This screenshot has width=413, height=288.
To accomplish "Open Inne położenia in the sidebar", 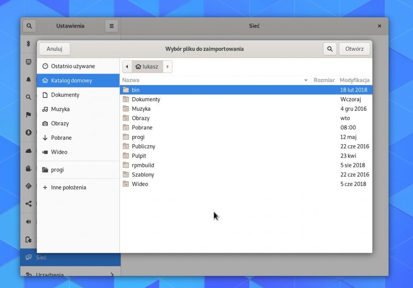I will [78, 187].
